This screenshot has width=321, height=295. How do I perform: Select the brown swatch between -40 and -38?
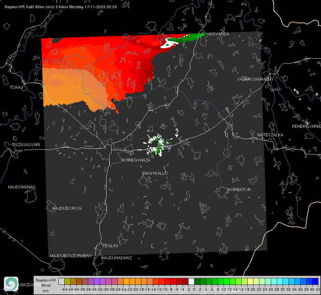click(79, 282)
